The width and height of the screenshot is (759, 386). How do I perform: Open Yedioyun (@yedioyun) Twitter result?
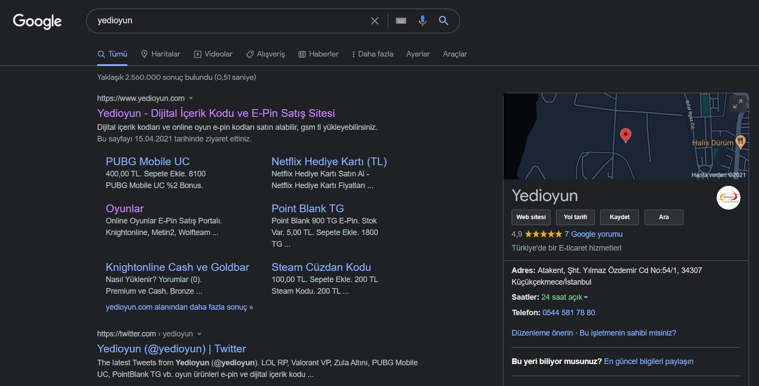(171, 348)
